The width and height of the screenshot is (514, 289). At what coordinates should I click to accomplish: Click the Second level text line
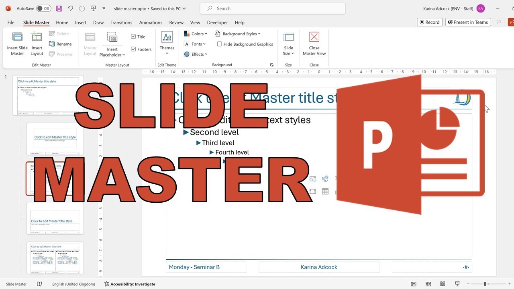coord(214,132)
